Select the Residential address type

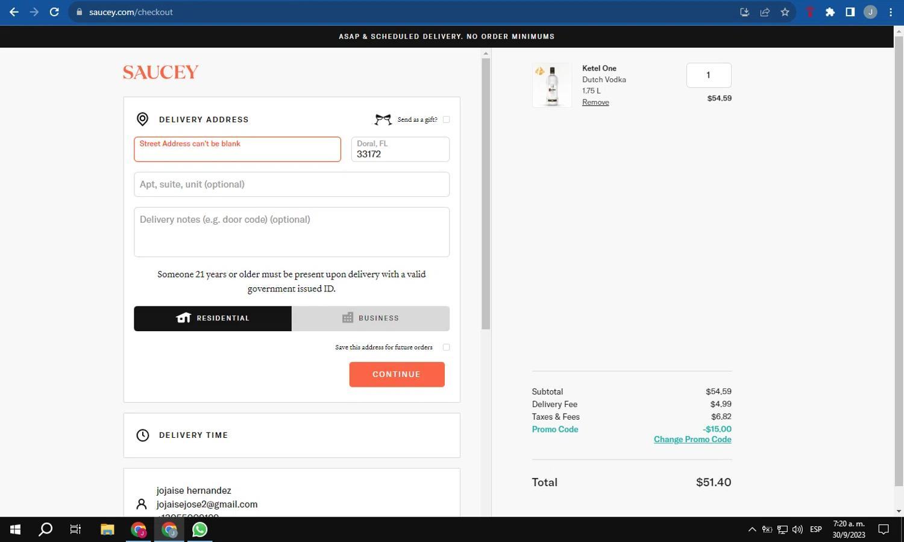(213, 318)
